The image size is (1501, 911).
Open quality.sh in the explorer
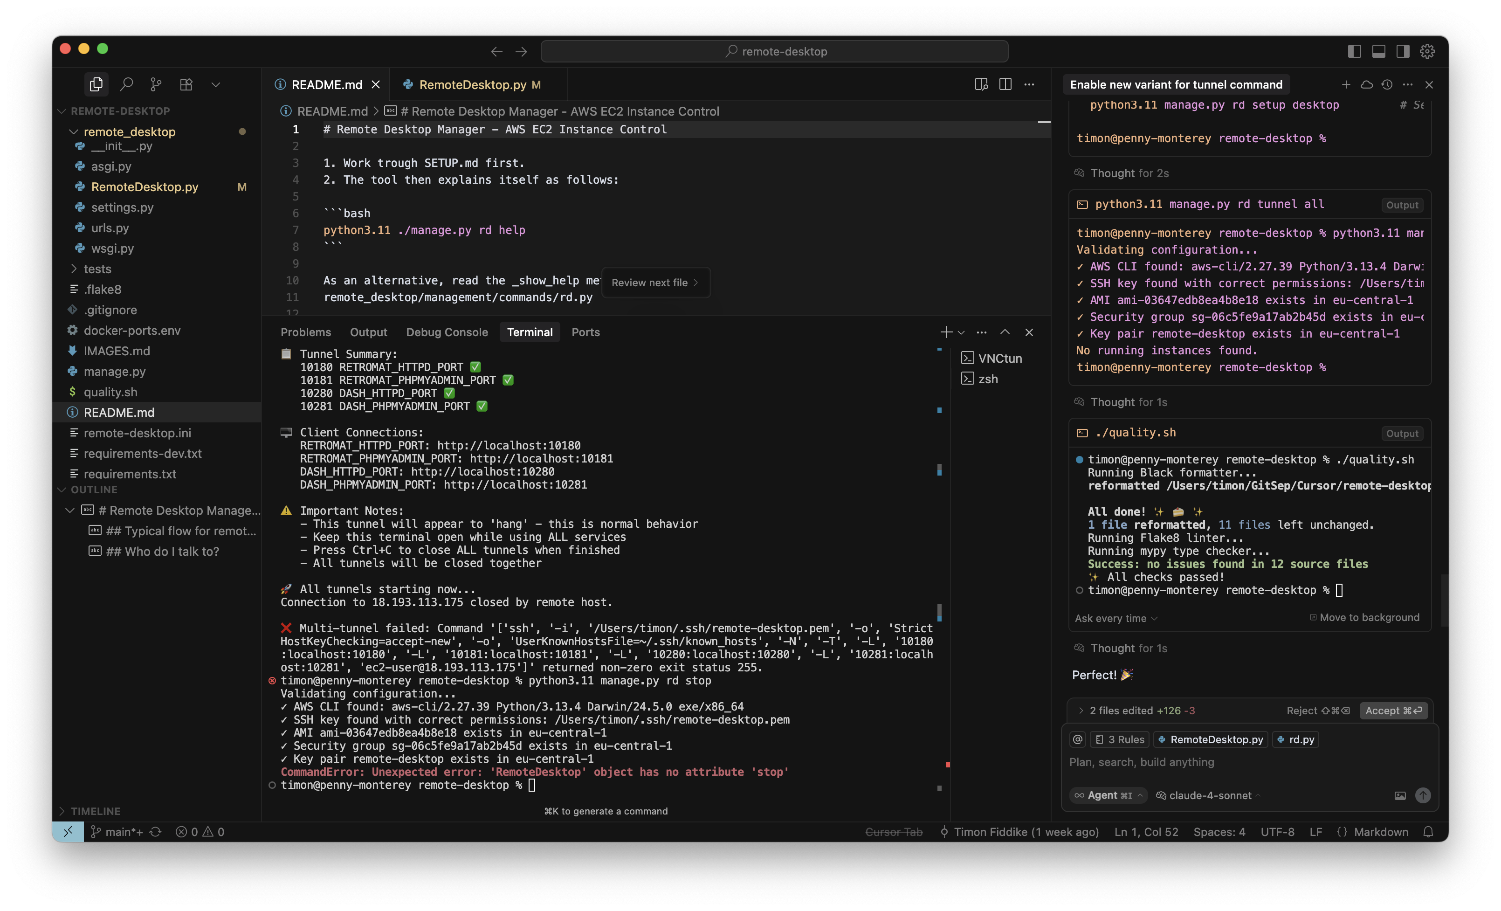tap(110, 392)
